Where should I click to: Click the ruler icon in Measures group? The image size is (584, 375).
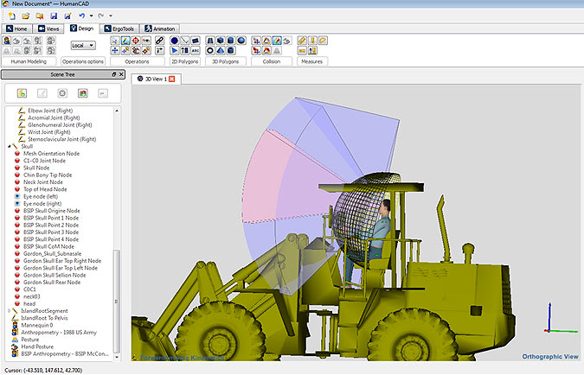click(x=302, y=41)
